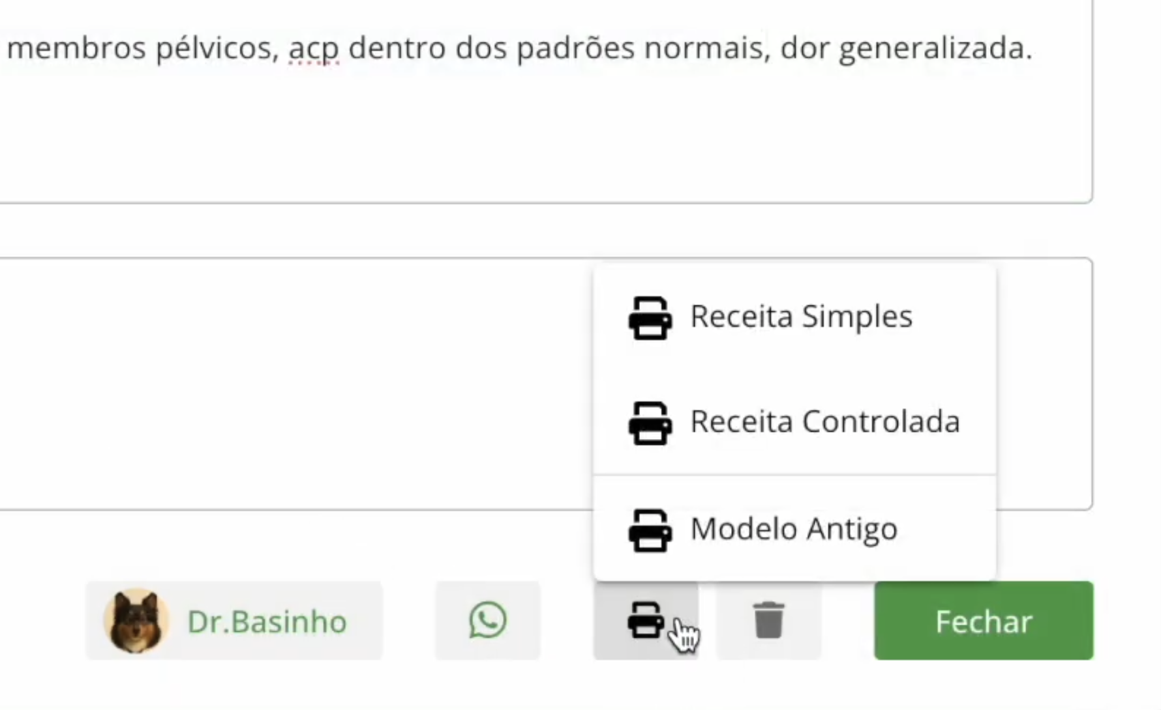
Task: Click the word acp marked with spell-check underline
Action: (x=313, y=48)
